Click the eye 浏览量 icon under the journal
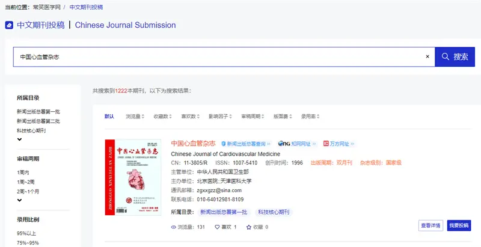Screen dimensions: 481x247 [x=174, y=227]
